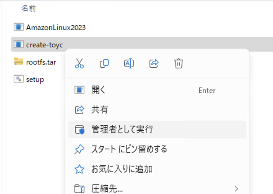273x194 pixels.
Task: Click the Share icon in the icon row
Action: click(x=154, y=63)
